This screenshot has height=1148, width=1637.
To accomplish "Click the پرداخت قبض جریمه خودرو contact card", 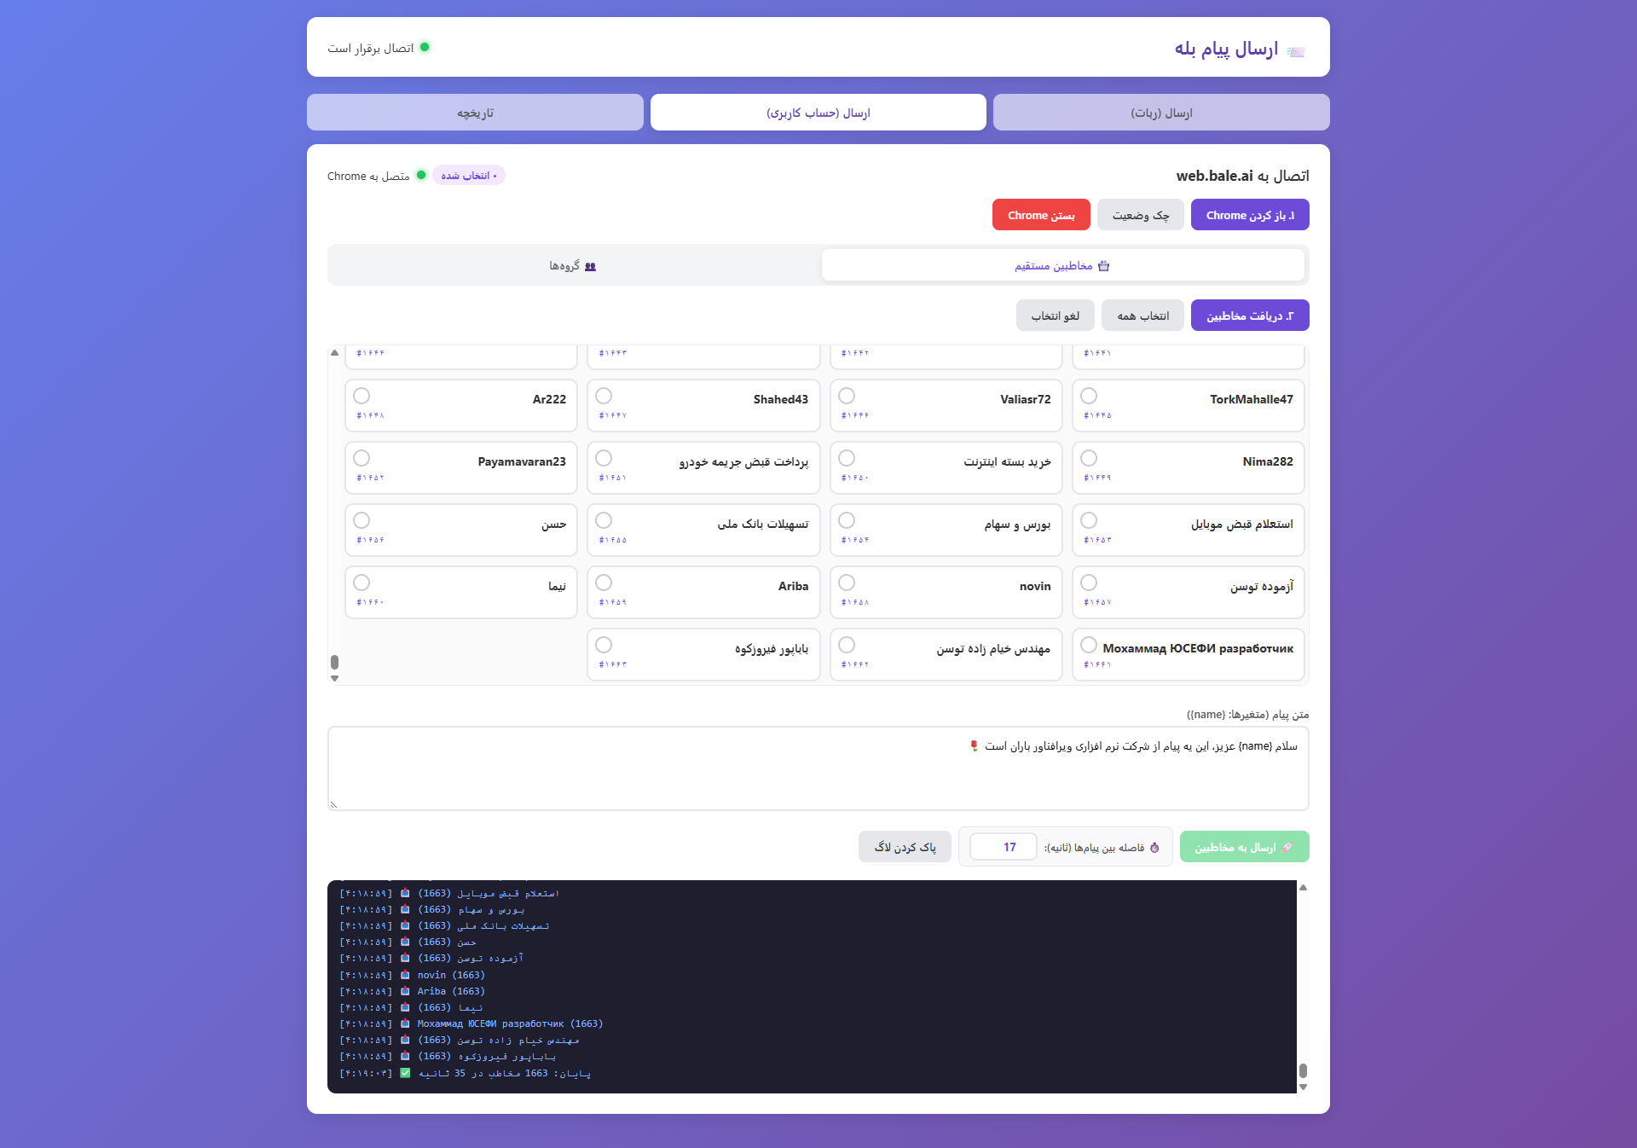I will click(703, 467).
